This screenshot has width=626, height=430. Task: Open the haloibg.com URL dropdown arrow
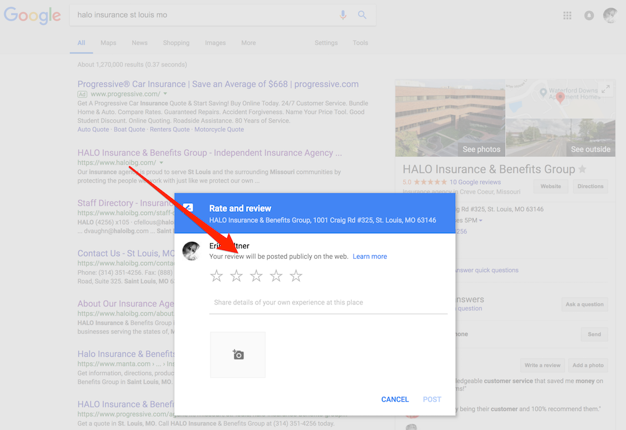162,162
